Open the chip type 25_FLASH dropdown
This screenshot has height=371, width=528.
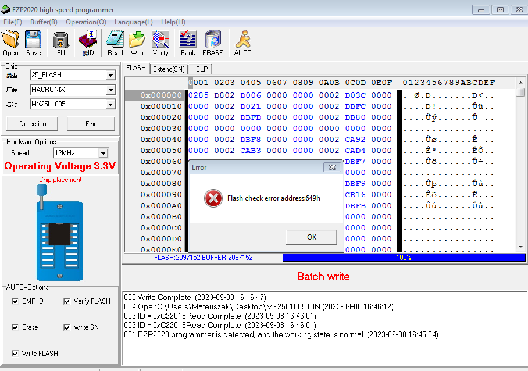point(110,75)
